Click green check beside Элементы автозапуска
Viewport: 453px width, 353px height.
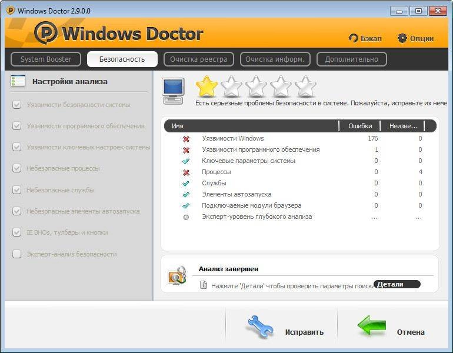(186, 195)
